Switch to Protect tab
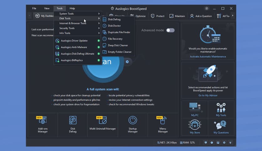This screenshot has height=151, width=262. (157, 16)
